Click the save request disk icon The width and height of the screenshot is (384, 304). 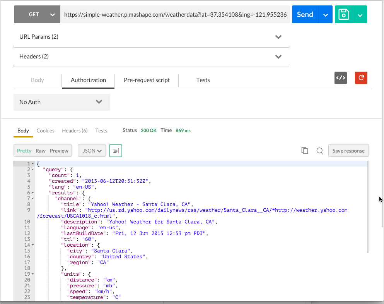coord(343,15)
